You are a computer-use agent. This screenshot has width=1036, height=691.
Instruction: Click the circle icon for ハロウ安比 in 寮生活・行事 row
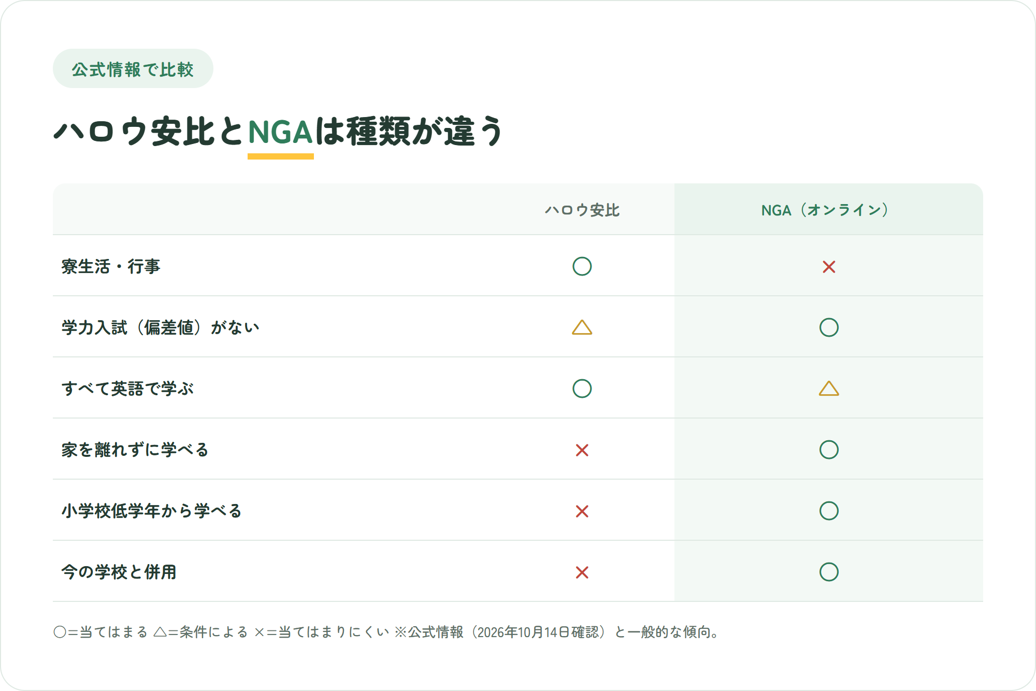(582, 266)
